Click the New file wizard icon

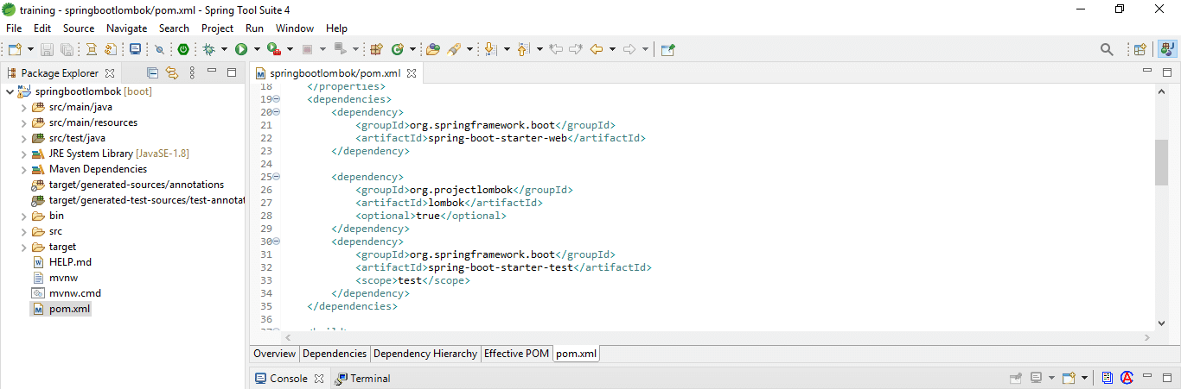14,49
